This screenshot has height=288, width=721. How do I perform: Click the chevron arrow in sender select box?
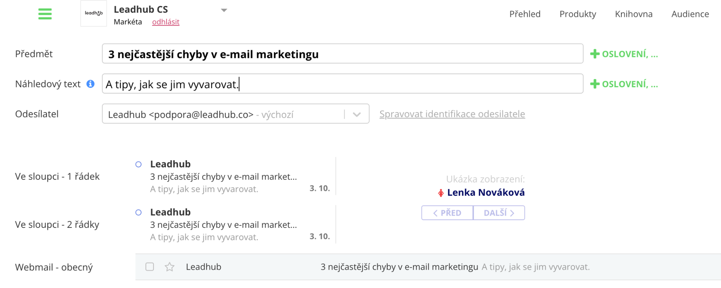point(357,114)
